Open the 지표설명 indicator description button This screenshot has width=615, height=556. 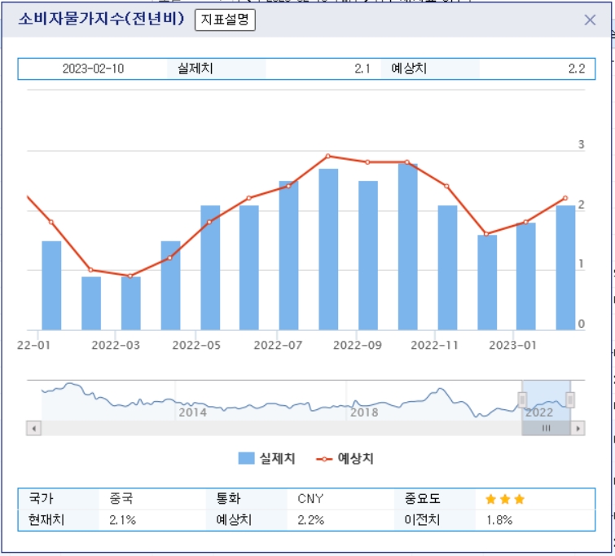click(225, 20)
